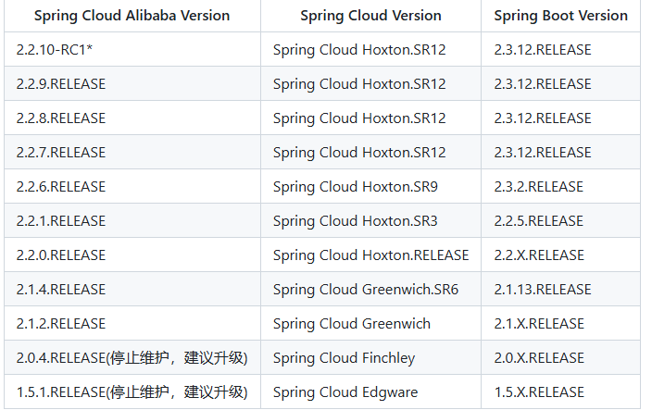652x410 pixels.
Task: Click the Spring Cloud Finchley cell
Action: pos(344,358)
